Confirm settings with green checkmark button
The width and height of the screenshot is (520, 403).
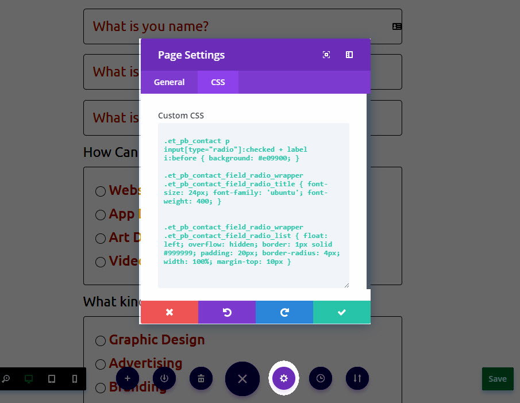coord(341,312)
